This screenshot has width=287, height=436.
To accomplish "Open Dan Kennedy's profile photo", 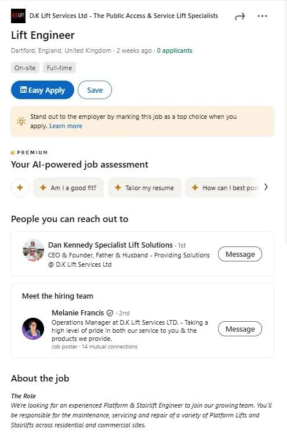I will (34, 250).
